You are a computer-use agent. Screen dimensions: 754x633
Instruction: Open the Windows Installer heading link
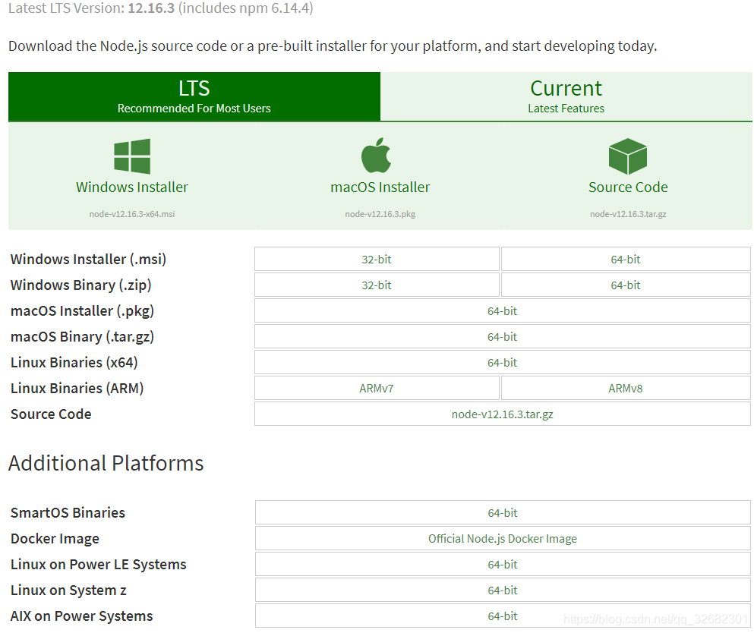pos(132,187)
